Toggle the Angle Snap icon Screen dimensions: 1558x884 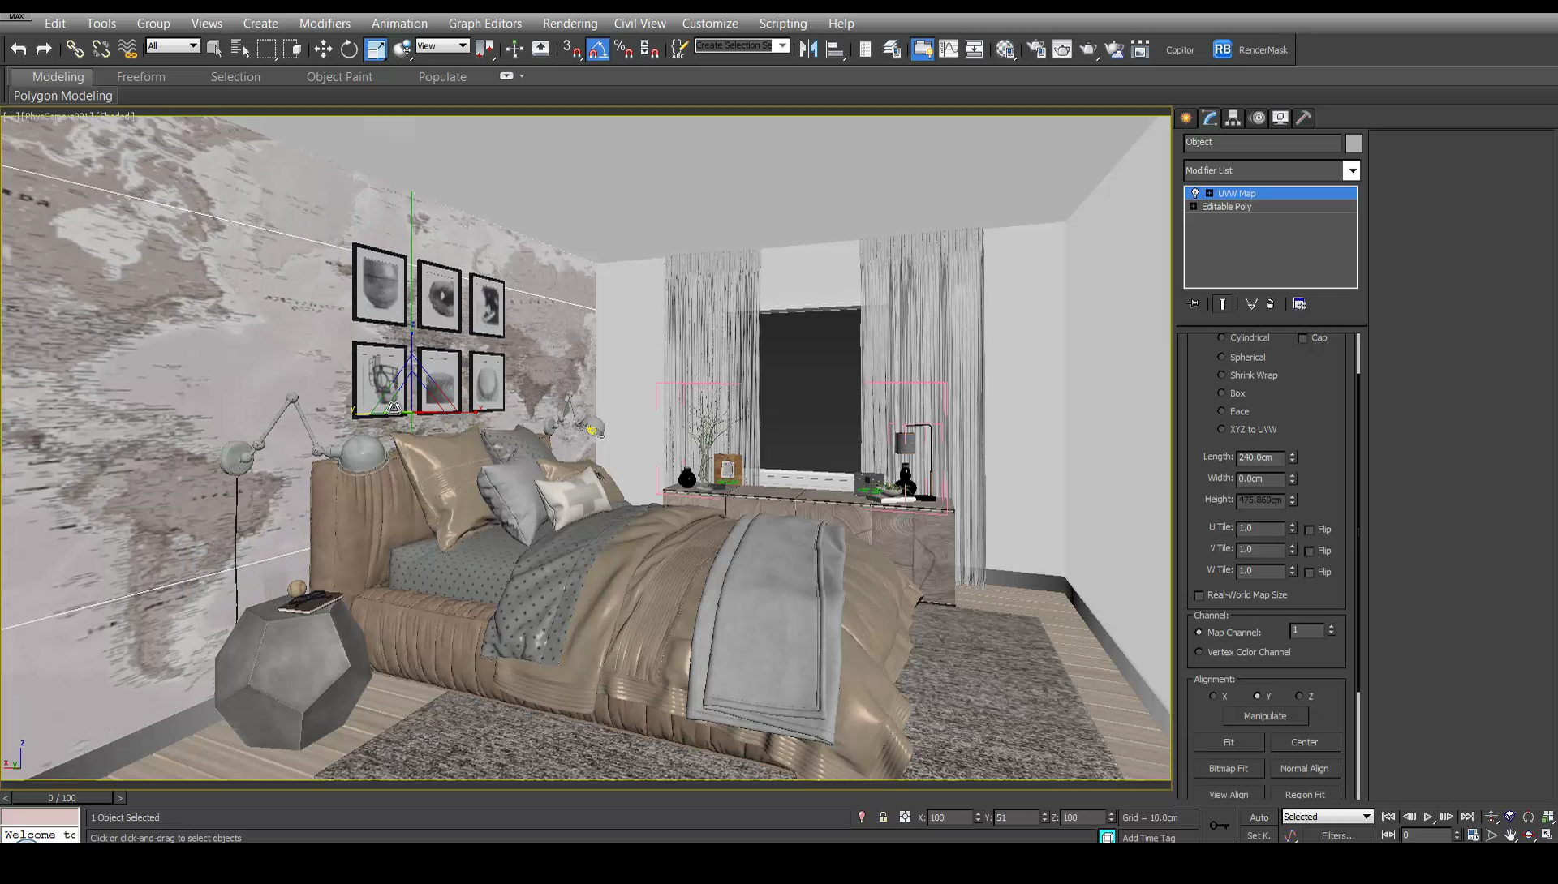click(598, 49)
